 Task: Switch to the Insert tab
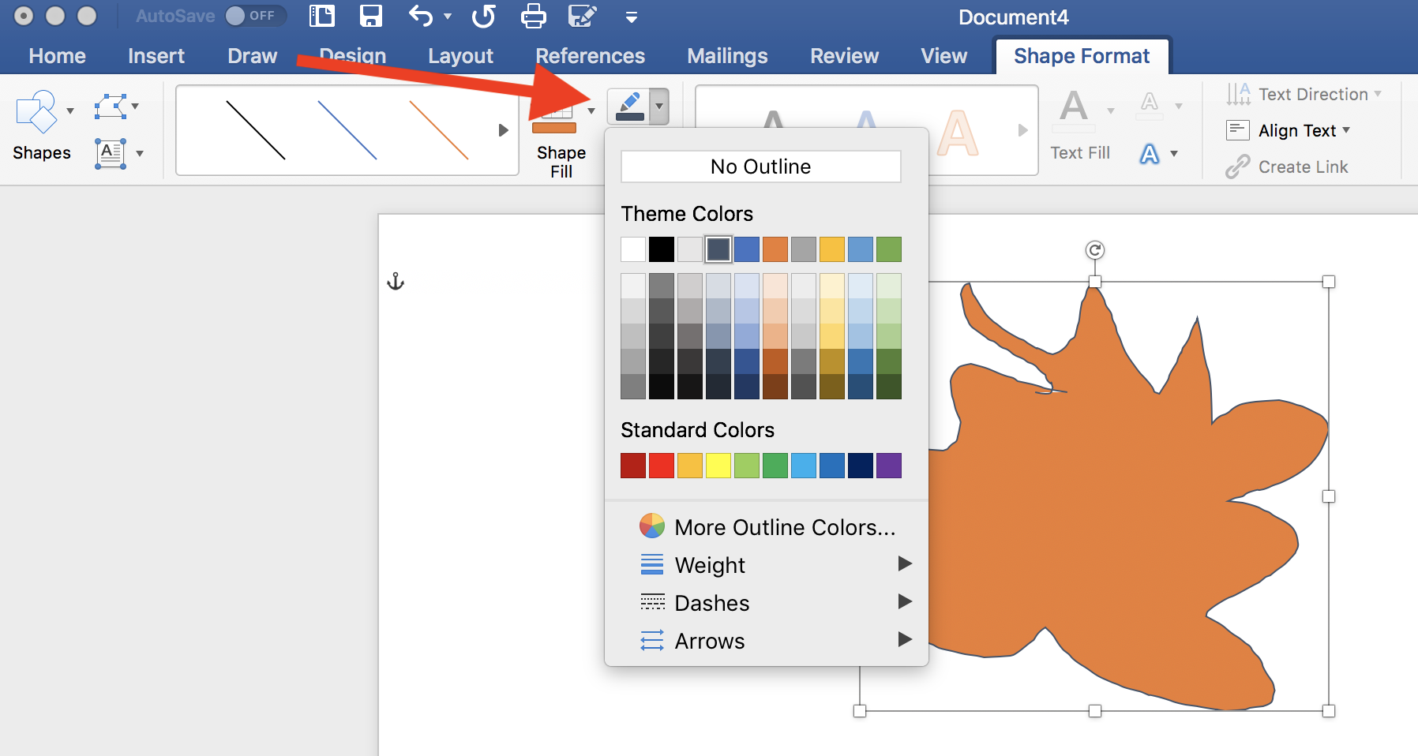(156, 56)
